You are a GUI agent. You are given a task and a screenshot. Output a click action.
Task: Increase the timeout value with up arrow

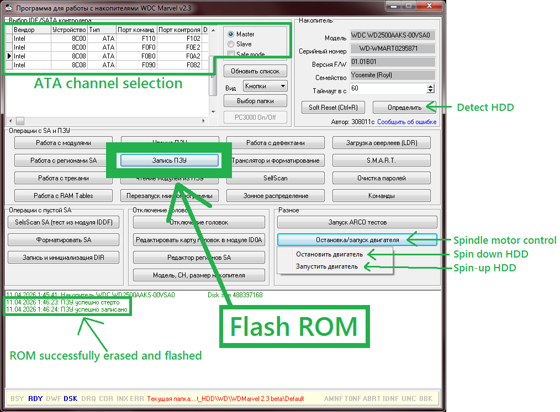pos(431,87)
